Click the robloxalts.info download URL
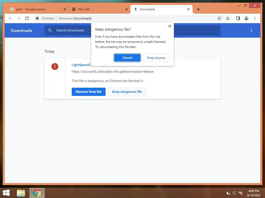Viewport: 265px width, 198px height. click(113, 72)
